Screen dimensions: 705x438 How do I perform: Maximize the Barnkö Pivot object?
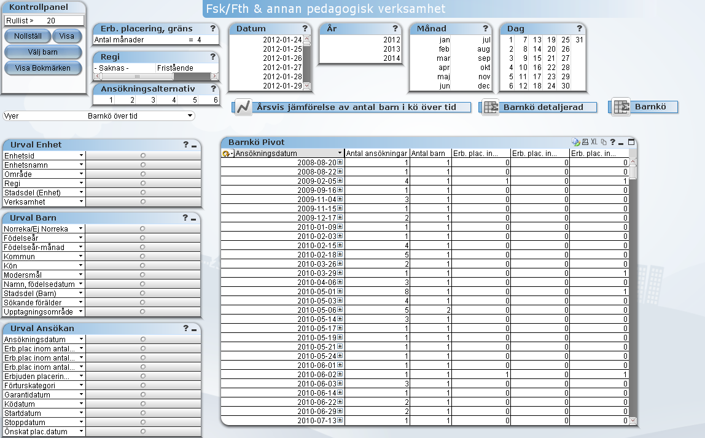tap(631, 142)
